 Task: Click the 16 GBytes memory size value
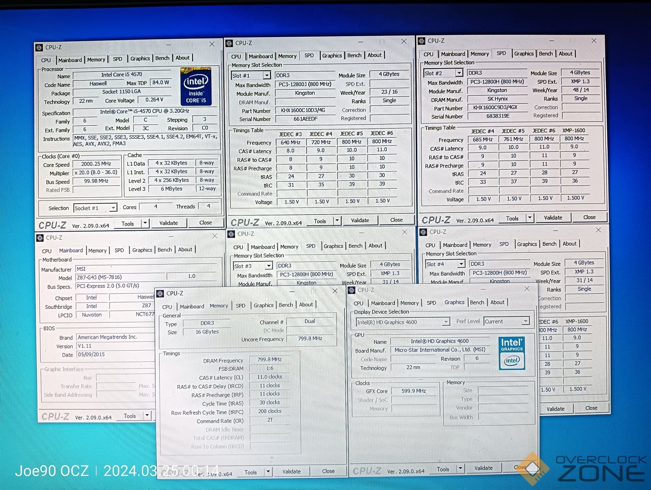click(207, 332)
